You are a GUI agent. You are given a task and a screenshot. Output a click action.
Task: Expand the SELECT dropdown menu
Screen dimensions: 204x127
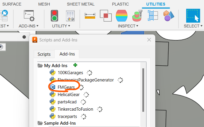click(x=193, y=26)
